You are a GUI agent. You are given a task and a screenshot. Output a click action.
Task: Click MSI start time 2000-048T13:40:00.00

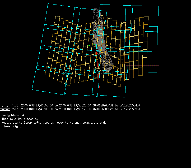(37, 109)
